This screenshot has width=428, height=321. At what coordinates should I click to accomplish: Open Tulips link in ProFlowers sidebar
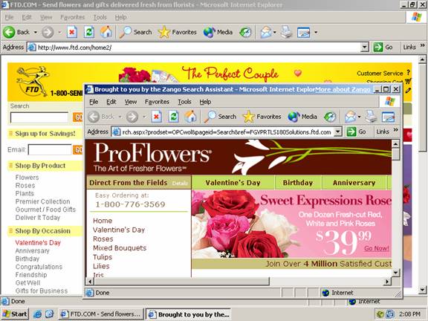tap(103, 257)
